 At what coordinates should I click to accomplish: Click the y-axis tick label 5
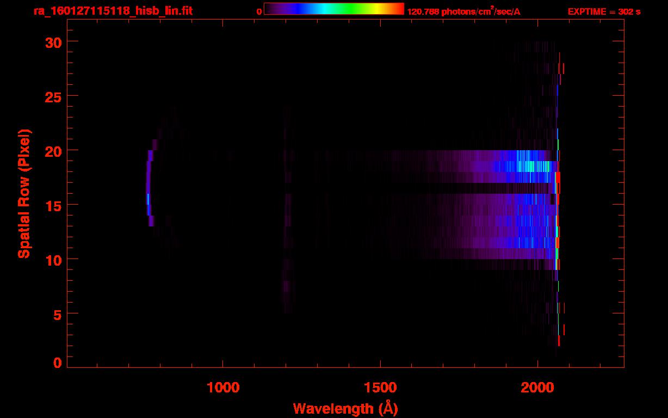(x=56, y=314)
